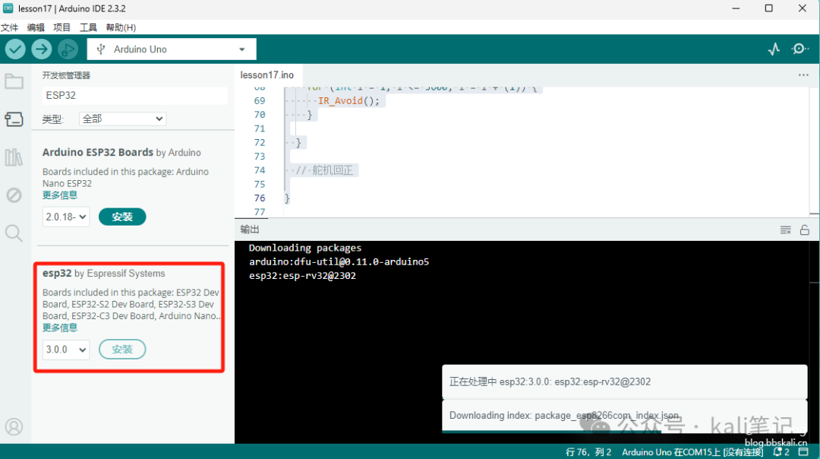Viewport: 820px width, 459px height.
Task: Open the Debug sidebar icon
Action: pyautogui.click(x=14, y=195)
